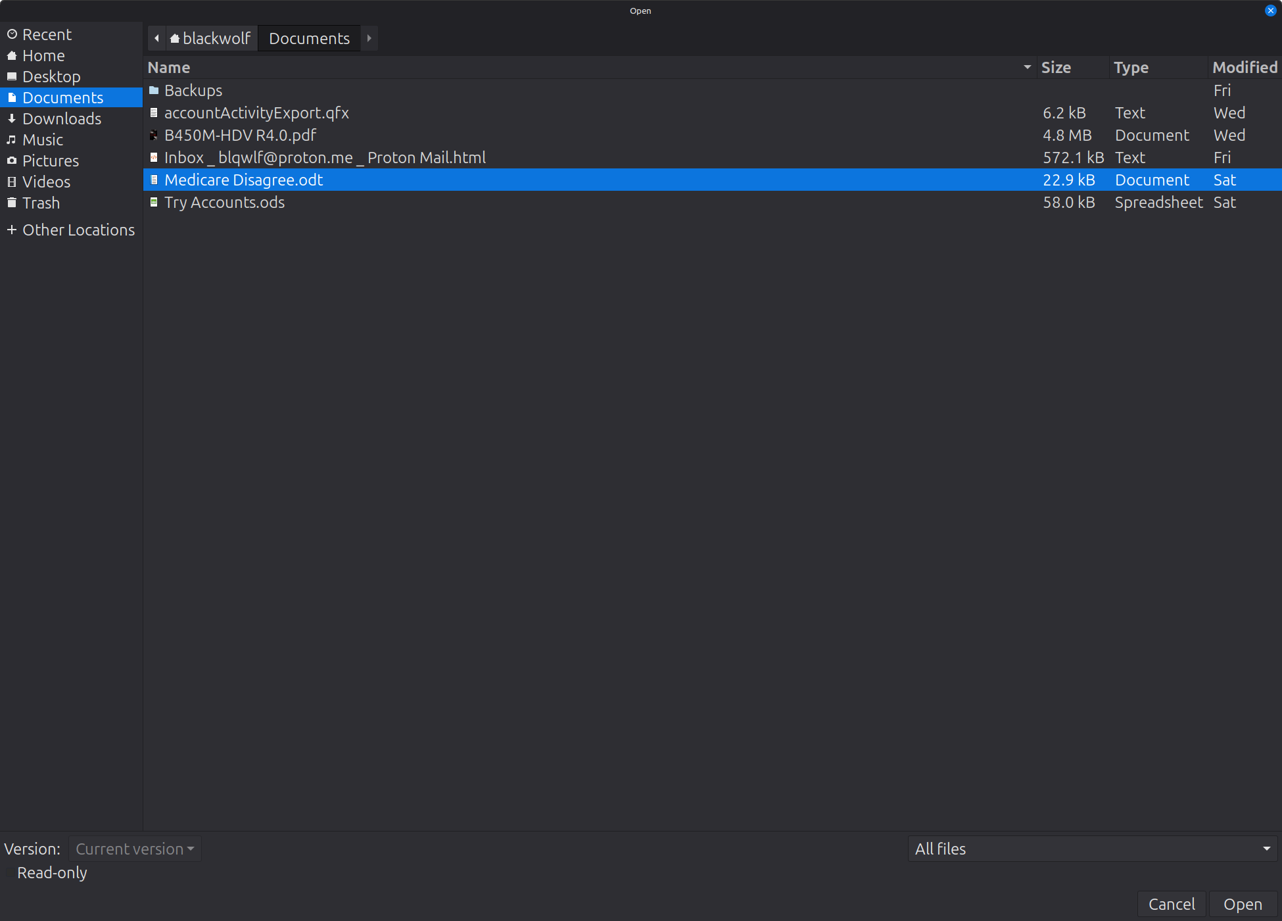The image size is (1282, 921).
Task: Click the Music note icon
Action: click(12, 139)
